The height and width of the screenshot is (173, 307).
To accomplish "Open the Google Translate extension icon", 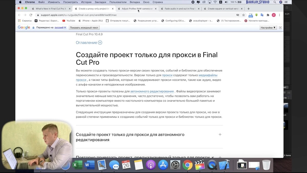I will tap(262, 15).
